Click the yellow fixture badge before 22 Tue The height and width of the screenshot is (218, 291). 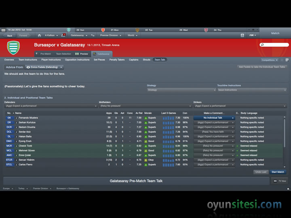[137, 30]
